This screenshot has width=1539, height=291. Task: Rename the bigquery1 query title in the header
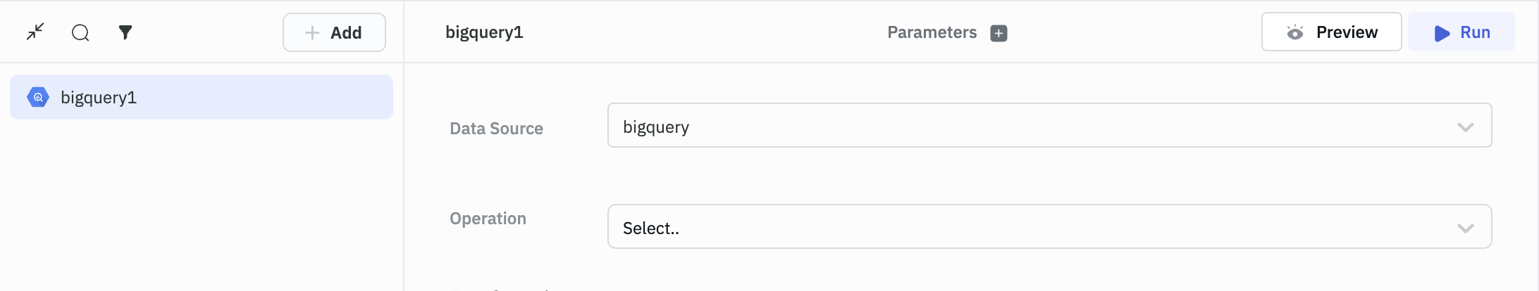point(484,32)
